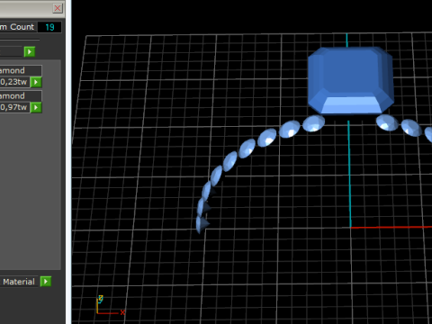The width and height of the screenshot is (432, 324).
Task: Click the green arrow beside Material
Action: pyautogui.click(x=46, y=282)
